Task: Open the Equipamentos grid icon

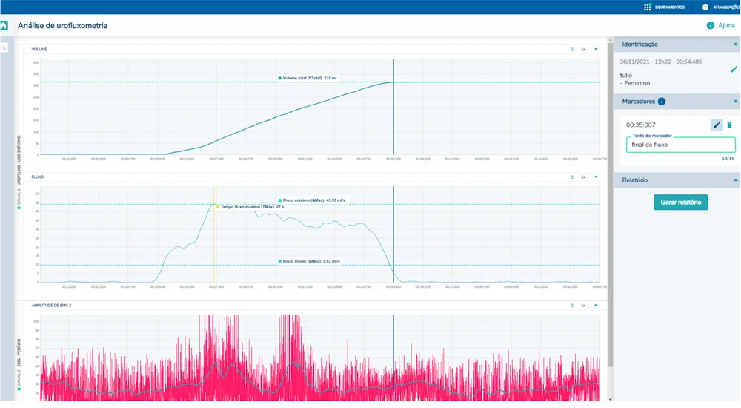Action: pyautogui.click(x=647, y=7)
